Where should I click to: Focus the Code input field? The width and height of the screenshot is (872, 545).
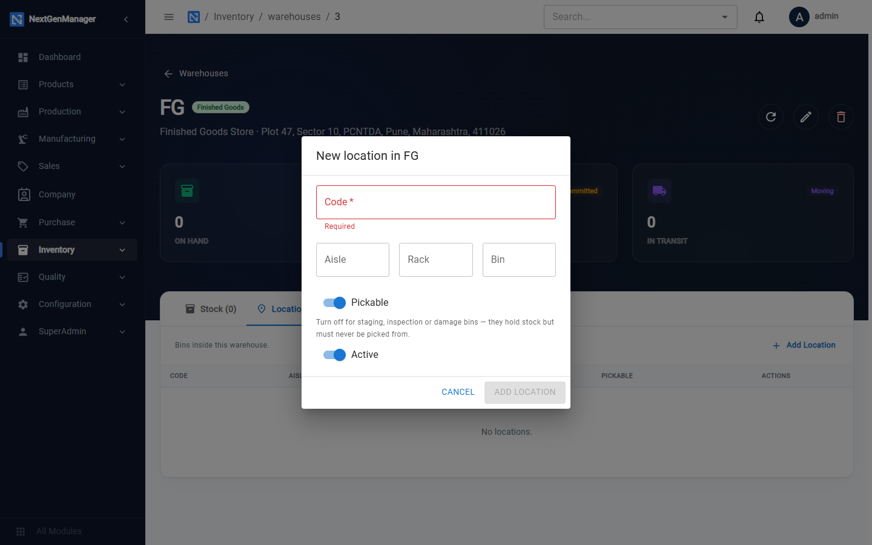[436, 202]
